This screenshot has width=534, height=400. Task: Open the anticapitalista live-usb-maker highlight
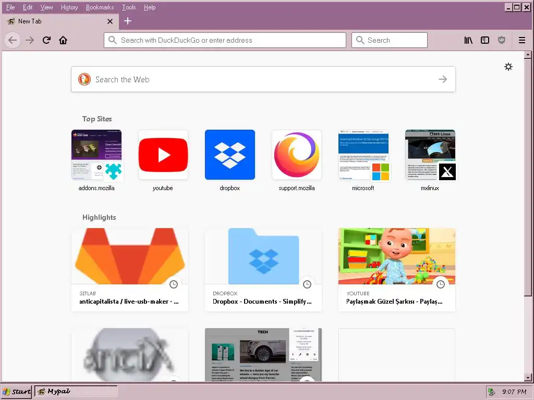coord(130,270)
